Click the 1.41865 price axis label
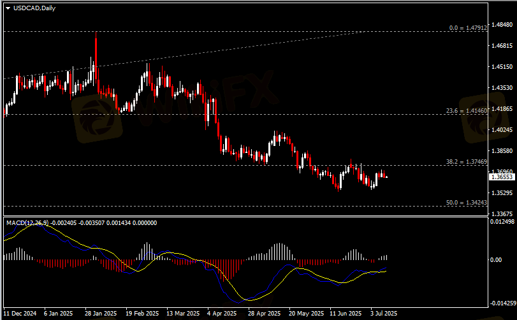 pyautogui.click(x=502, y=109)
